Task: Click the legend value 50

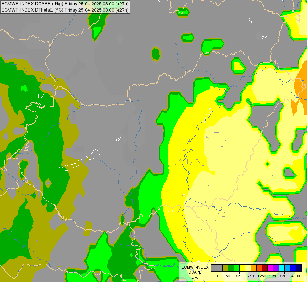Action: tap(228, 276)
